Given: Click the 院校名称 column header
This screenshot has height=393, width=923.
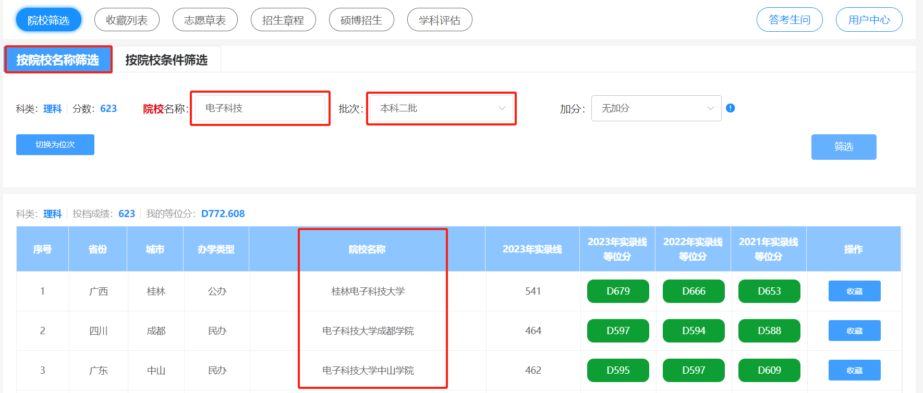Looking at the screenshot, I should [367, 249].
